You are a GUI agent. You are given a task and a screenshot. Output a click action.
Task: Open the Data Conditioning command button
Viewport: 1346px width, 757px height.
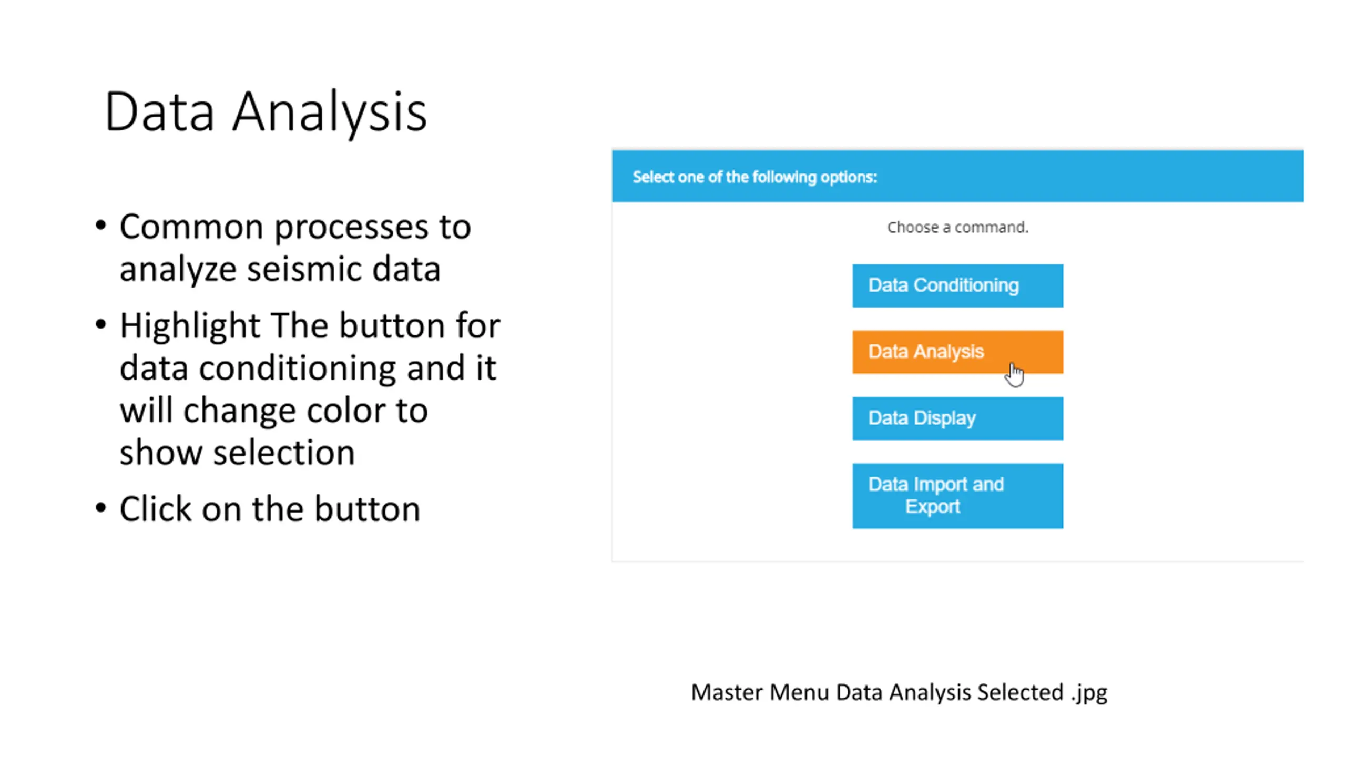957,285
